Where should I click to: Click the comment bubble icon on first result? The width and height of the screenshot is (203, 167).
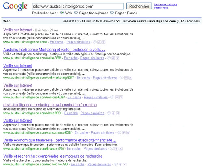[x=95, y=42]
